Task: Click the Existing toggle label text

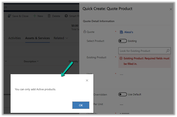Action: click(x=132, y=41)
